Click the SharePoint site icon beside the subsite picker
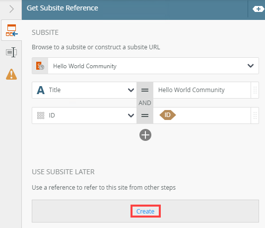Screen dimensions: 265x228 [40, 66]
